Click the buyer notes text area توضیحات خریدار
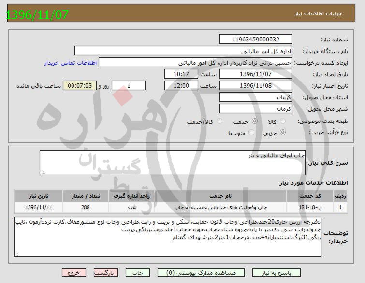Viewport: 365px width, 283px height. point(168,237)
